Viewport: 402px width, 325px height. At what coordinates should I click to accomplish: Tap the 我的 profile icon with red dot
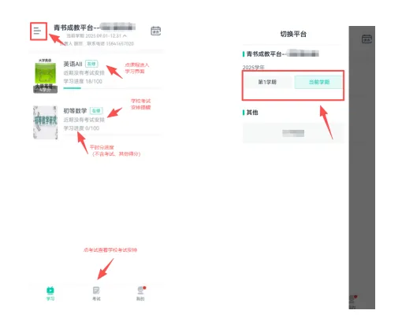pos(141,290)
